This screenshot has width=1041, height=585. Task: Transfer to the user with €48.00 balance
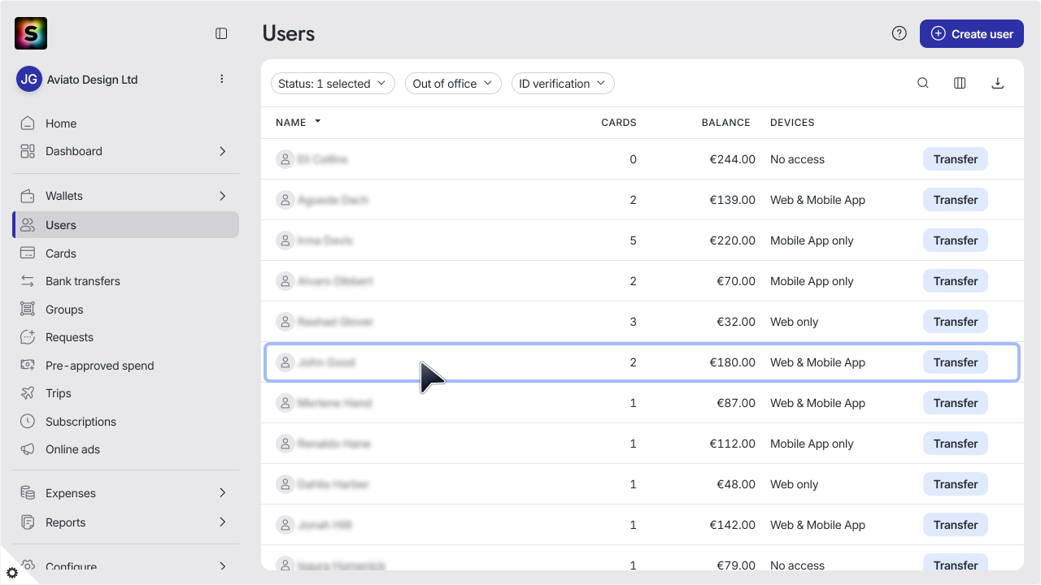[x=955, y=484]
